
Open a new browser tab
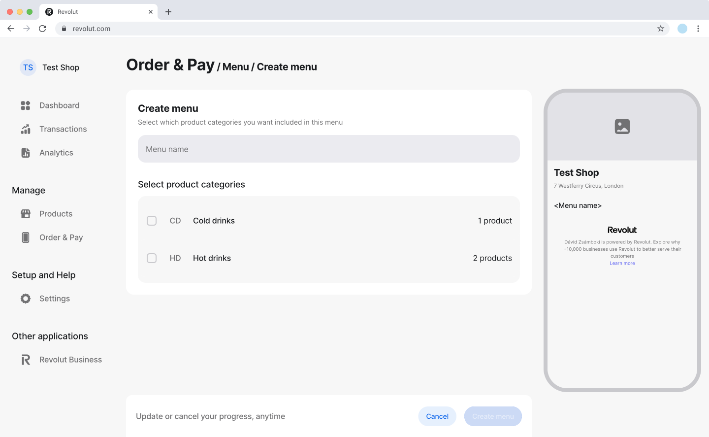point(168,12)
